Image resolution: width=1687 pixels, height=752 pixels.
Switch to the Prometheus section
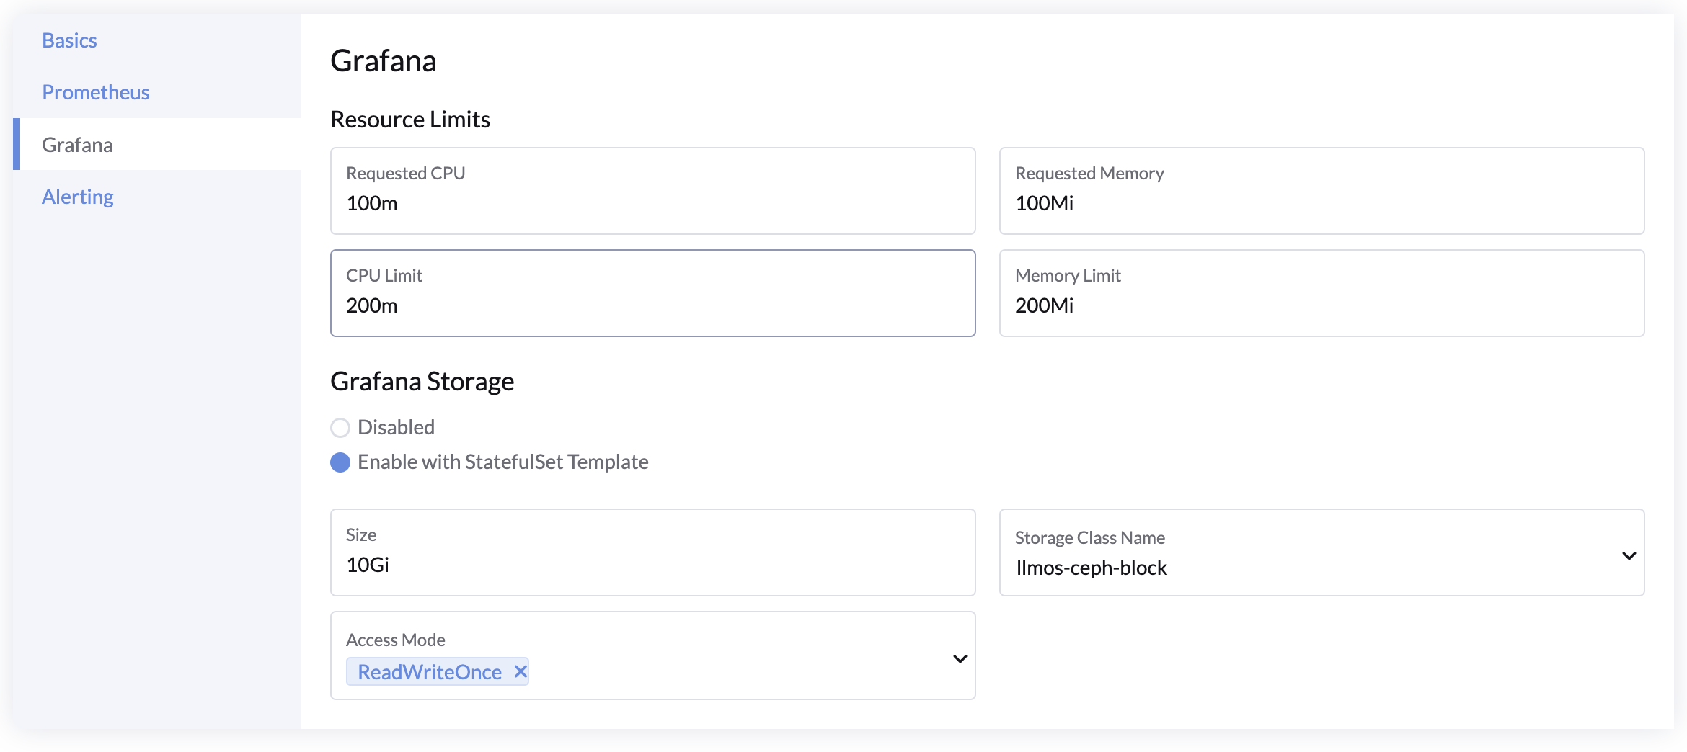click(x=95, y=92)
